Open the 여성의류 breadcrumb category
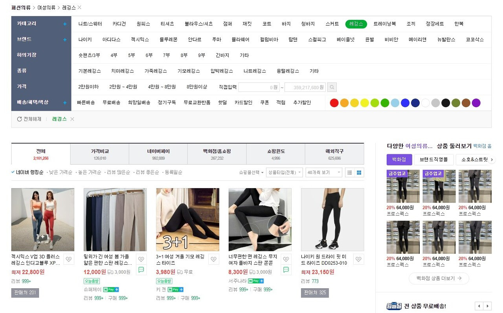The height and width of the screenshot is (313, 503). tap(46, 7)
